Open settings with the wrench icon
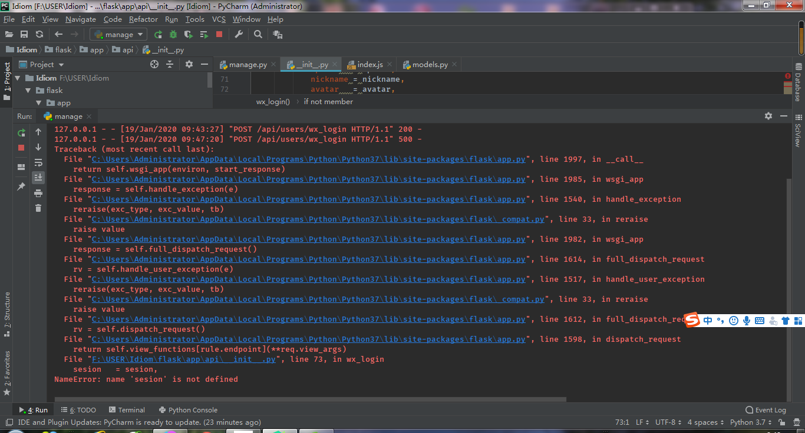The image size is (805, 433). [x=239, y=35]
